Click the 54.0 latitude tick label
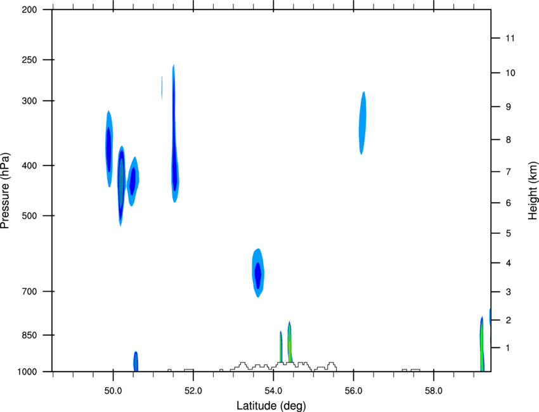Viewport: 539px width, 412px height. 274,391
